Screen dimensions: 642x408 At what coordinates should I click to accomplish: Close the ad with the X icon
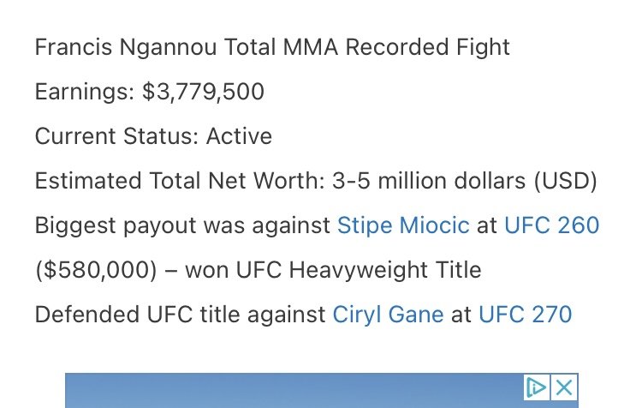[564, 387]
